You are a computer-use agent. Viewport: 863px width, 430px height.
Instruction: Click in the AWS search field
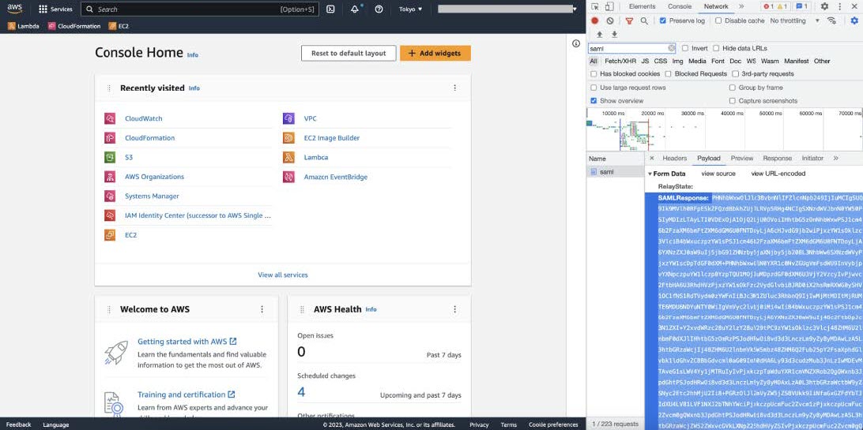(x=200, y=9)
